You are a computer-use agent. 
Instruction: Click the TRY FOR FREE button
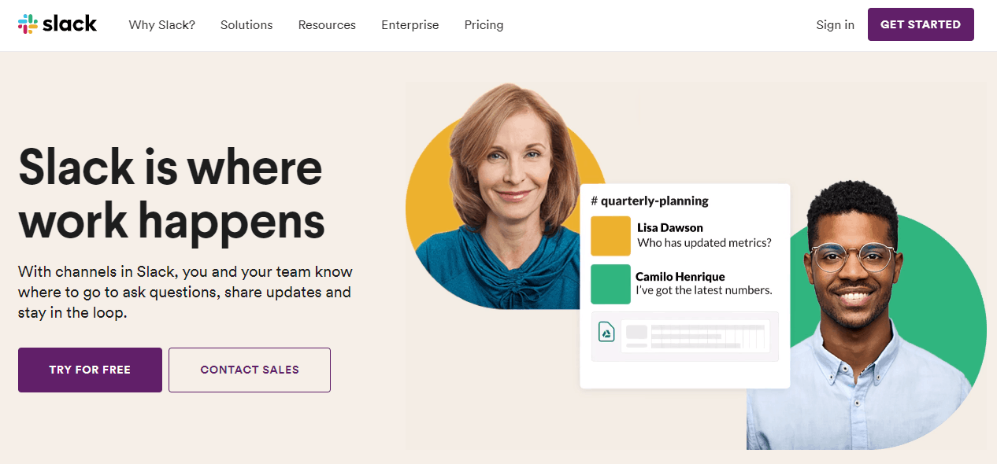pyautogui.click(x=90, y=370)
